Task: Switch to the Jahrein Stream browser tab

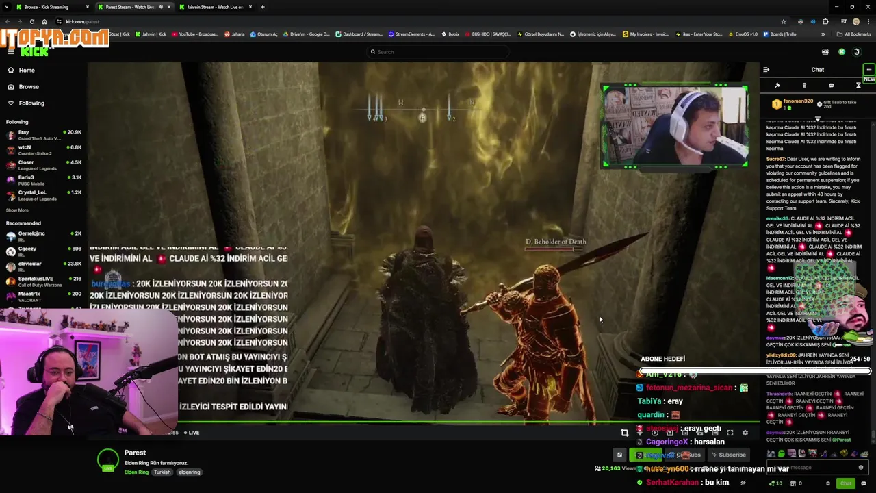Action: click(215, 7)
